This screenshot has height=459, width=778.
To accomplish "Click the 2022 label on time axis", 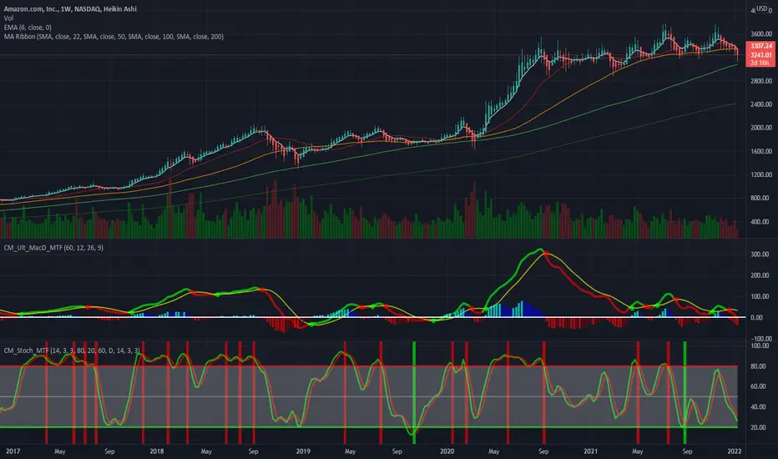I will 735,451.
